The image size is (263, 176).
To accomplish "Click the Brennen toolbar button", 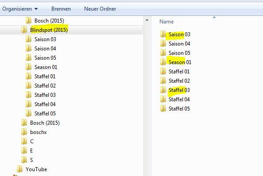I will [x=61, y=9].
